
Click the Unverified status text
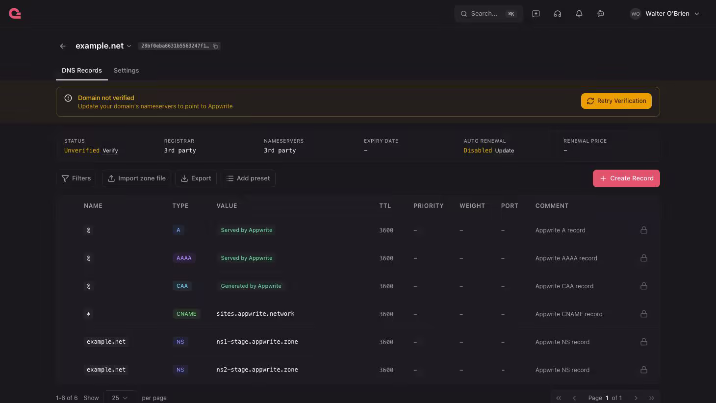click(82, 151)
